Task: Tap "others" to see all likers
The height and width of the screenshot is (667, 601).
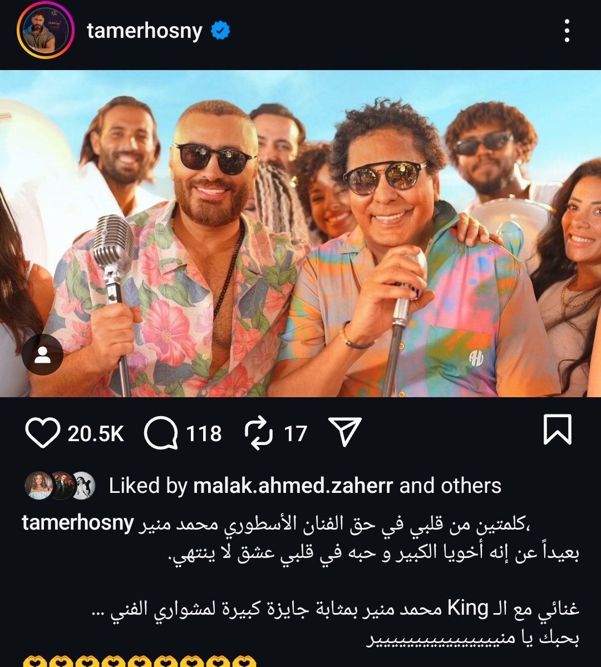Action: tap(471, 486)
